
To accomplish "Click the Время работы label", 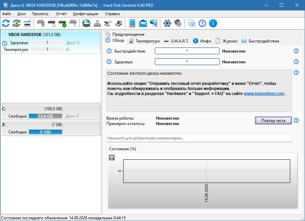I will [x=120, y=118].
